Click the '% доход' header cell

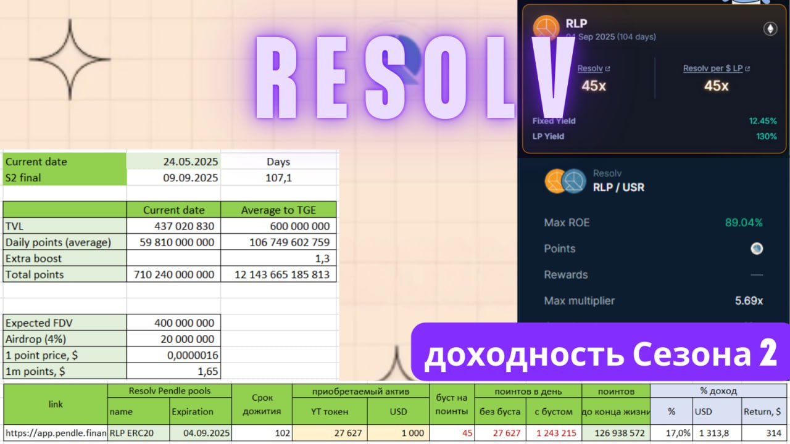click(718, 390)
